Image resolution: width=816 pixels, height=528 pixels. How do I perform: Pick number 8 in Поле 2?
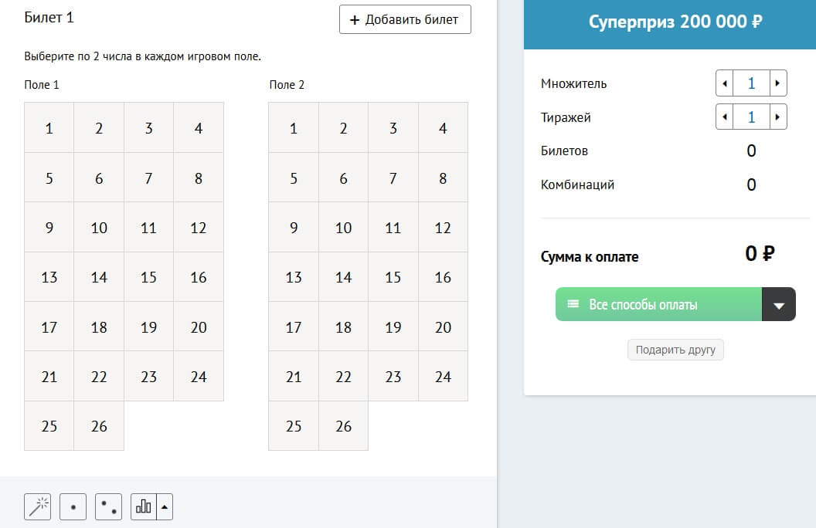click(443, 178)
